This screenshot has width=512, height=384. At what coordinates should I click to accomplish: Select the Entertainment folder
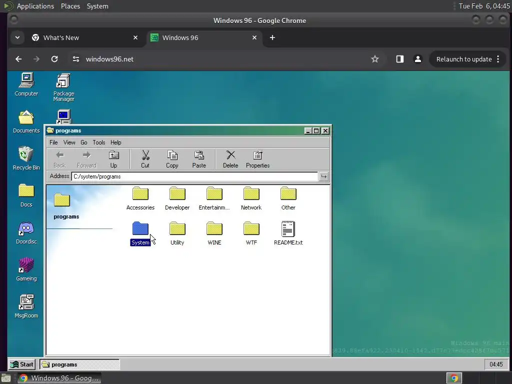(x=214, y=198)
